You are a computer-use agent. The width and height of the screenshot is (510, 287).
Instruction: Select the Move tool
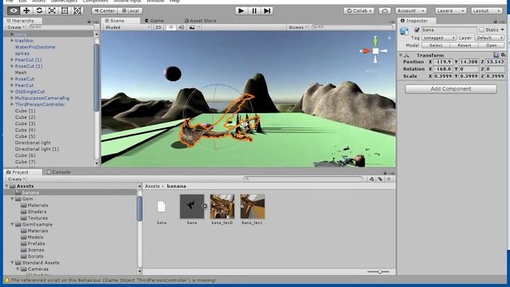click(26, 10)
